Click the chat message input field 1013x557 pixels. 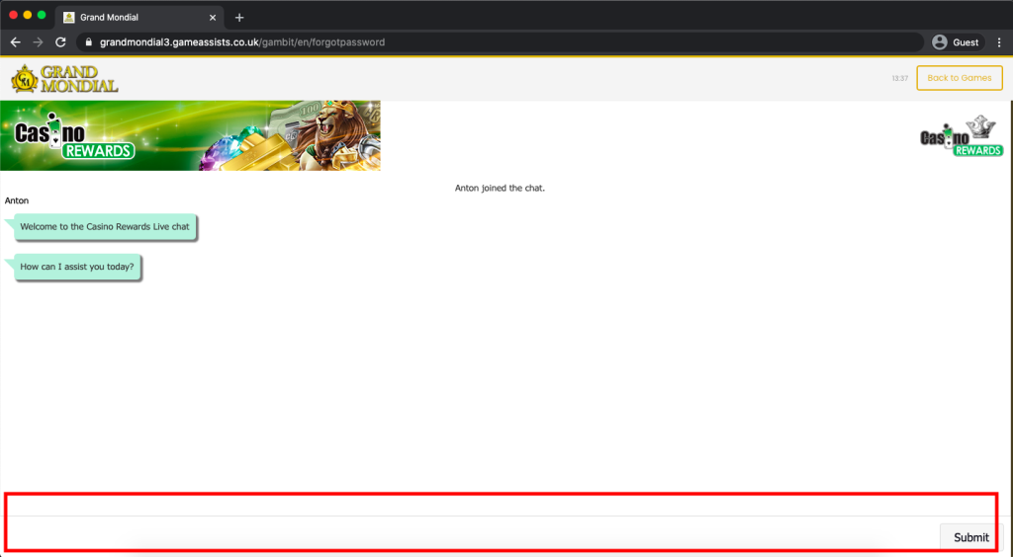472,535
